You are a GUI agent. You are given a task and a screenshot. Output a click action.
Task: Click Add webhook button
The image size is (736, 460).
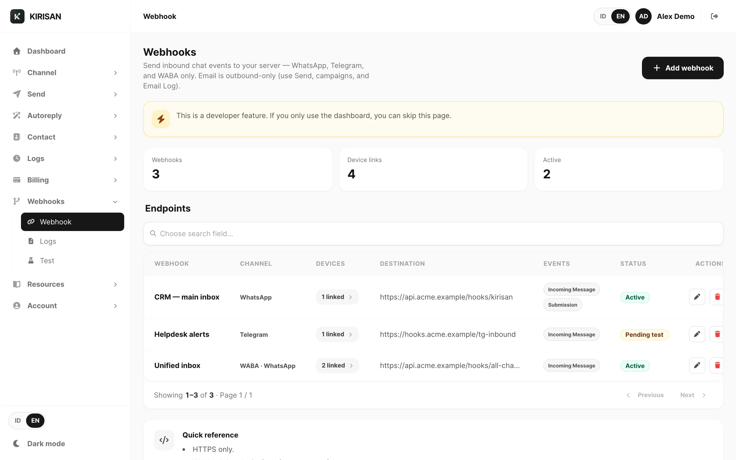click(x=683, y=68)
